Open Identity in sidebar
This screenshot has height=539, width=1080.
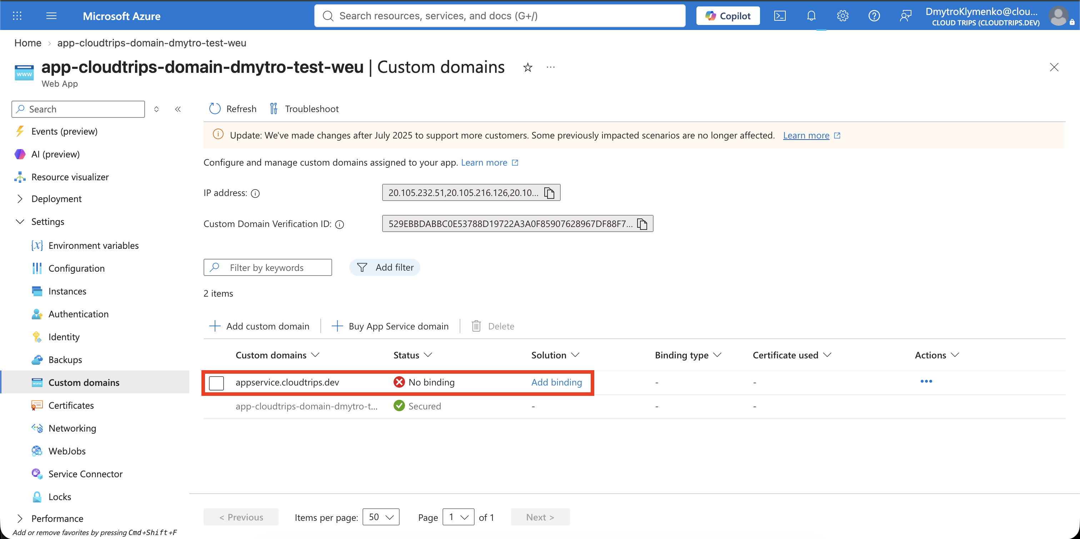click(64, 337)
